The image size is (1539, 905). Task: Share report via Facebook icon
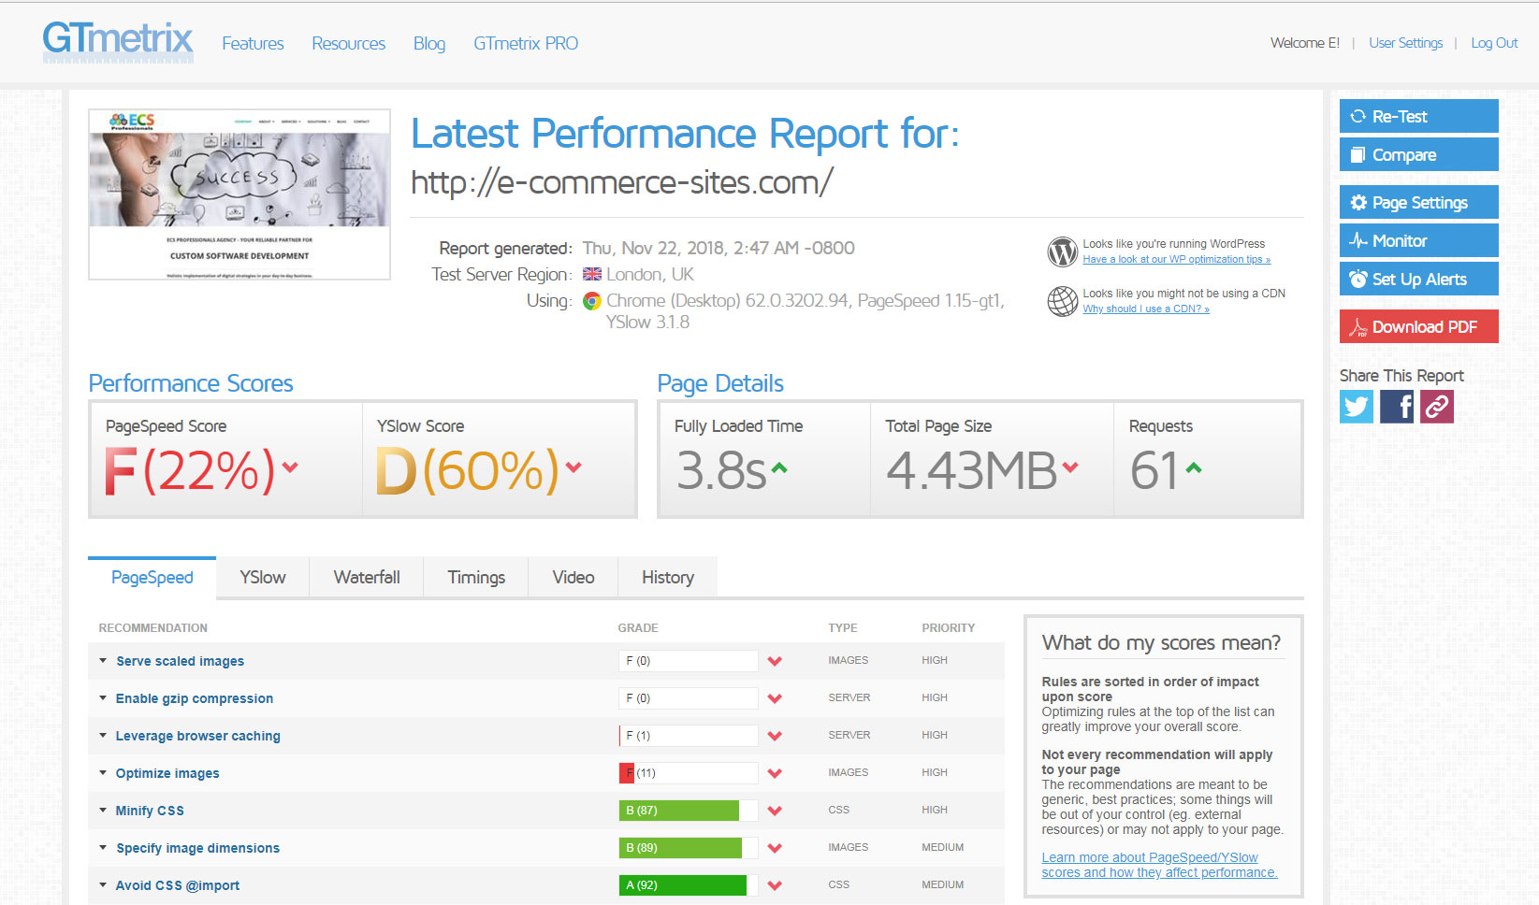click(1397, 407)
